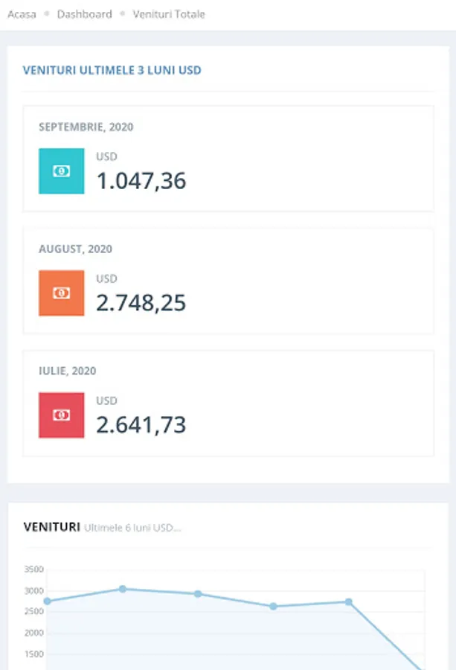
Task: Click the red money icon for Iulie
Action: (61, 415)
